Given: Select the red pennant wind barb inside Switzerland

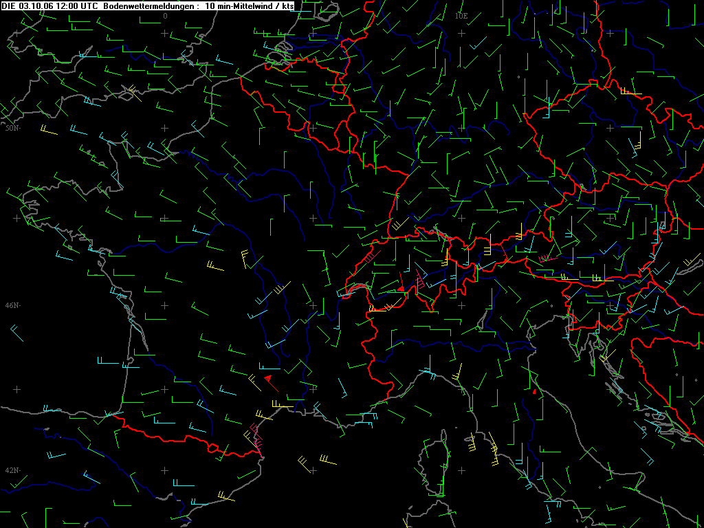Looking at the screenshot, I should [401, 282].
